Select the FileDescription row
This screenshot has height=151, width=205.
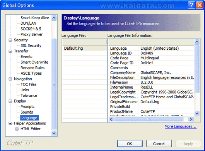(x=151, y=77)
